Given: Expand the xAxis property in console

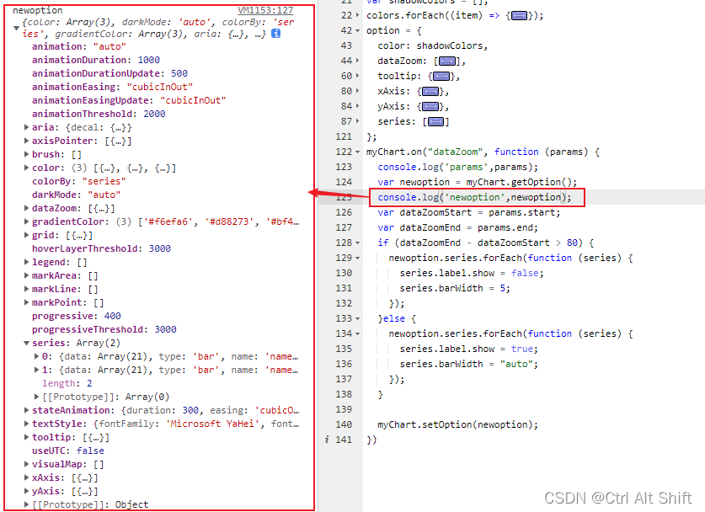Looking at the screenshot, I should (26, 477).
